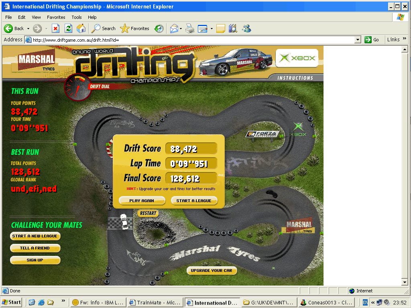Open the Edit button dropdown arrow
The width and height of the screenshot is (411, 308).
(212, 28)
